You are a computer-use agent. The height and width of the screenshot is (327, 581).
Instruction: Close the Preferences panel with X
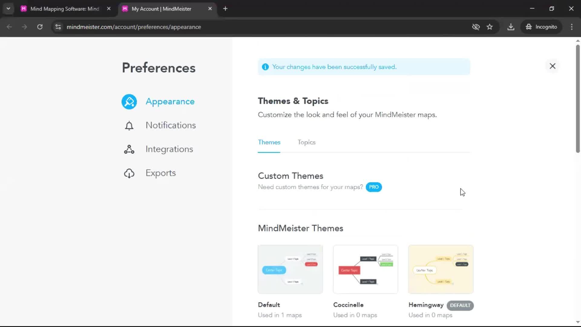pos(553,66)
